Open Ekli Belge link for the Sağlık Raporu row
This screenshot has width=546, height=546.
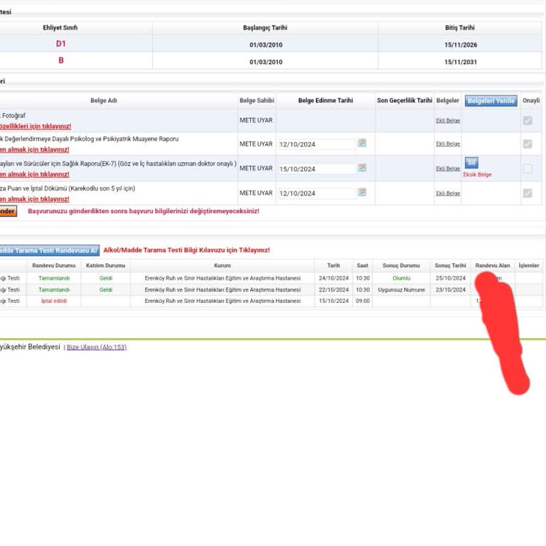coord(448,168)
